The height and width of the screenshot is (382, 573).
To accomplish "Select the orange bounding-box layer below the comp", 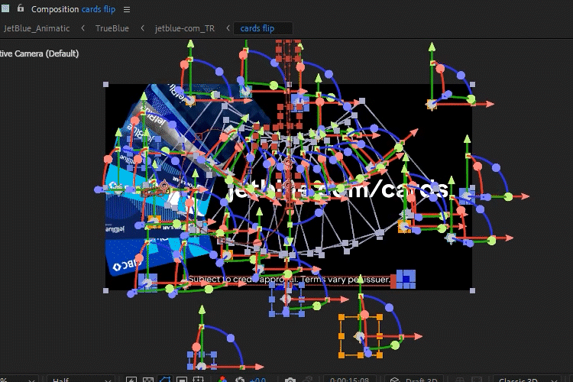I will point(361,336).
